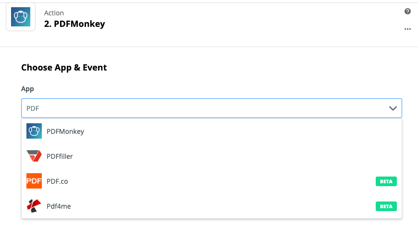Select PDFMonkey from the app list
The image size is (418, 225).
(x=65, y=131)
